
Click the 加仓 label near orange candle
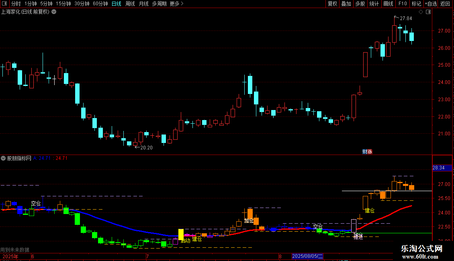[x=249, y=221]
